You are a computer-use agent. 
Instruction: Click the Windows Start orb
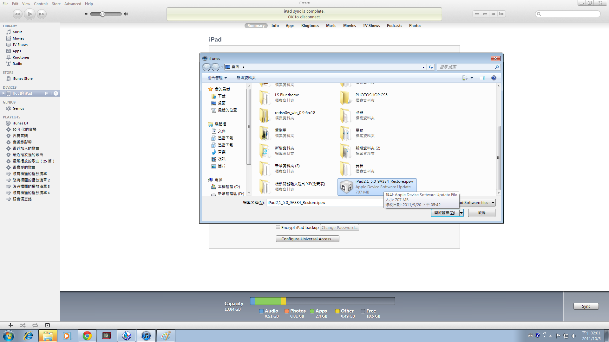pyautogui.click(x=9, y=336)
